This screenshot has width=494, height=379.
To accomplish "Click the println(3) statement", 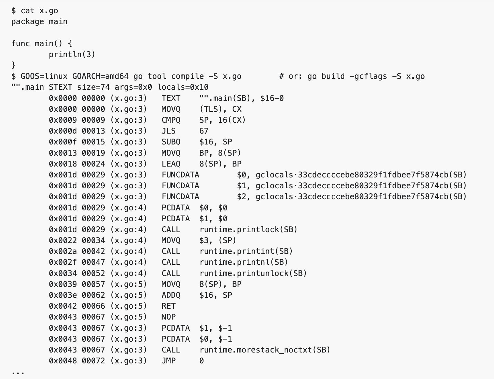I will 72,54.
